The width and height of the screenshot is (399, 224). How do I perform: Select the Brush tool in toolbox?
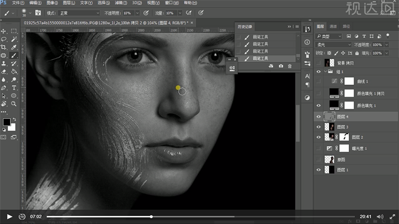14,55
